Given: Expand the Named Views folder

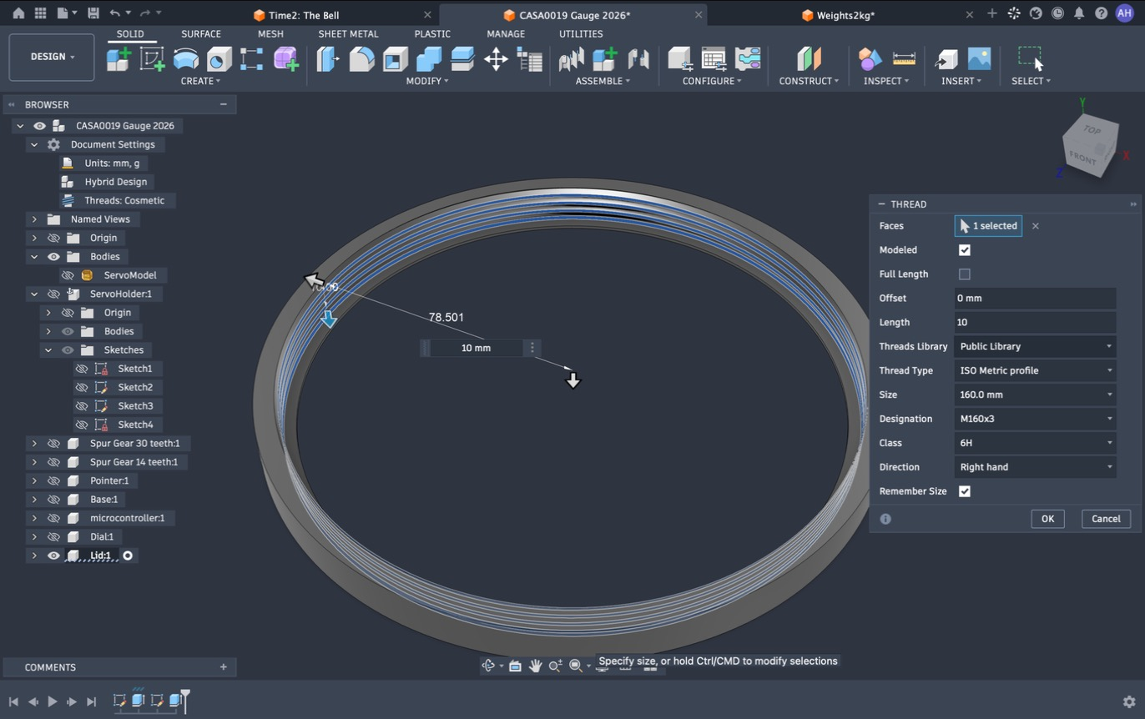Looking at the screenshot, I should point(34,219).
